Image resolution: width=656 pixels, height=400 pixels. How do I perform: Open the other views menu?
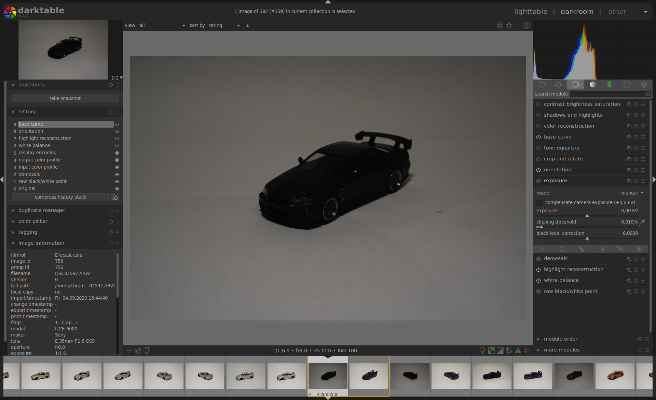point(628,12)
